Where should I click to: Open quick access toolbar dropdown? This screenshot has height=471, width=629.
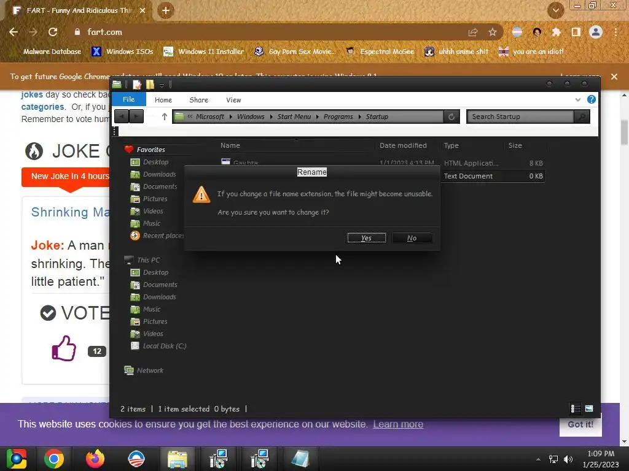click(162, 85)
